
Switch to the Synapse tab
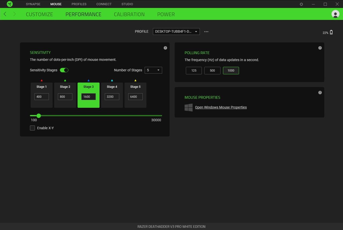pos(33,4)
